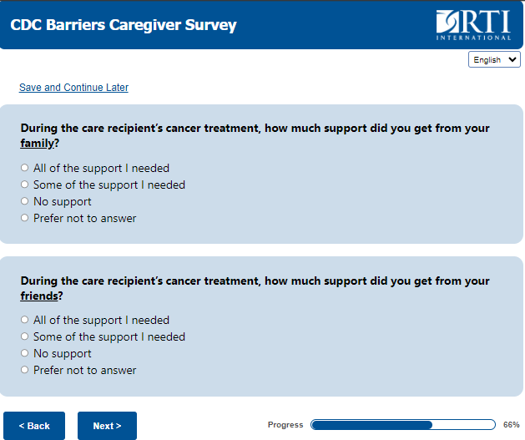Click the CDC Barriers Caregiver Survey title
Image resolution: width=525 pixels, height=440 pixels.
pyautogui.click(x=124, y=25)
